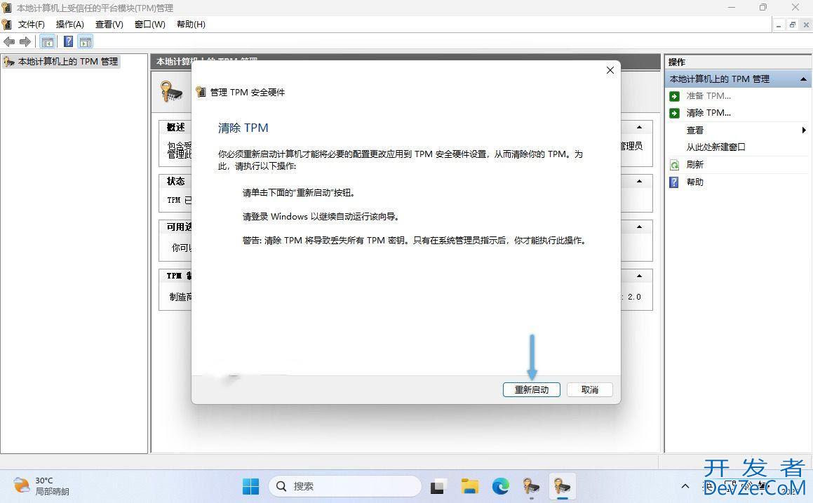This screenshot has width=813, height=503.
Task: Click the 重新启动 (Restart) button in the dialog
Action: tap(532, 389)
